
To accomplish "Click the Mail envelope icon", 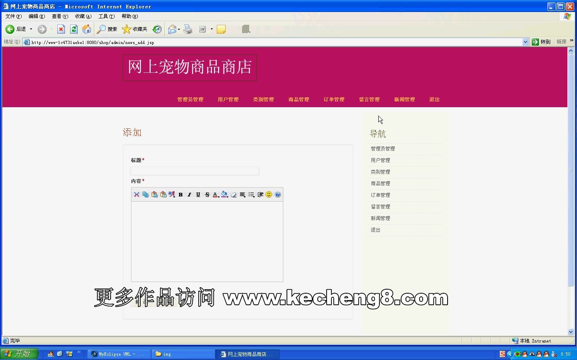I will coord(172,29).
